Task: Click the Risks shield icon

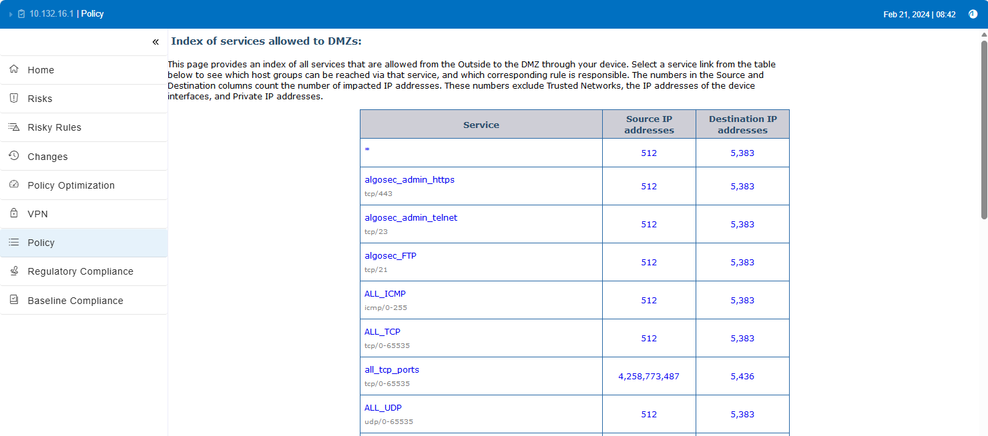Action: tap(14, 99)
